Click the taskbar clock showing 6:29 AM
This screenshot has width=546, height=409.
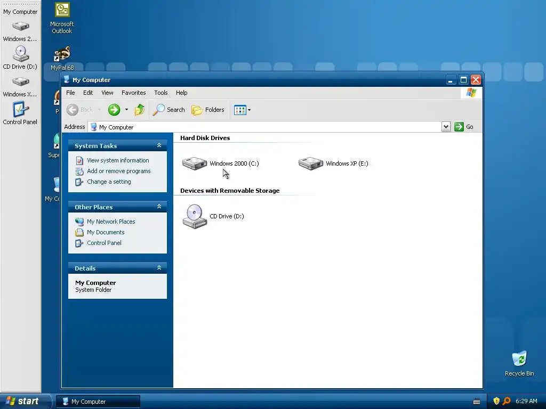tap(526, 401)
